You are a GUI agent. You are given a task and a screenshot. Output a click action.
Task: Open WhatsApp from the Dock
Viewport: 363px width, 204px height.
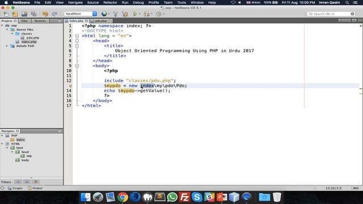pyautogui.click(x=172, y=197)
